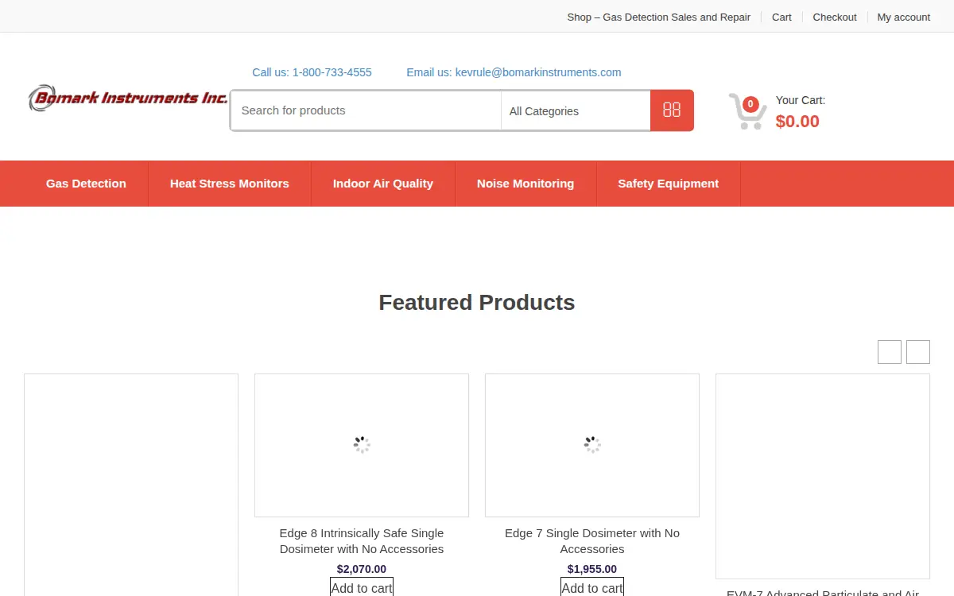The width and height of the screenshot is (954, 596).
Task: Click the Search for products field
Action: [x=366, y=110]
